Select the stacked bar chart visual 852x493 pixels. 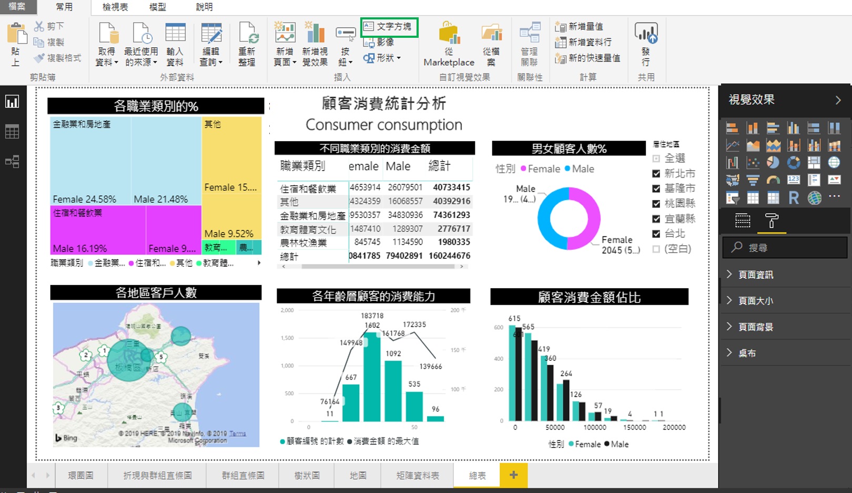point(732,128)
